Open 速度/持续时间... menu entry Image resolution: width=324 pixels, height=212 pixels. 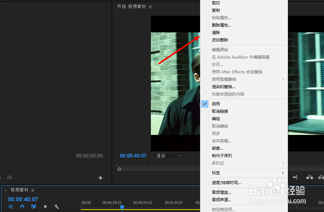click(226, 183)
